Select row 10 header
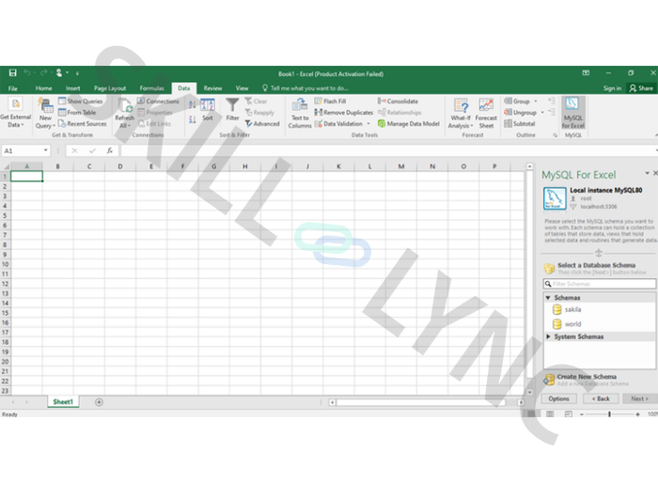658x483 pixels. click(x=5, y=264)
